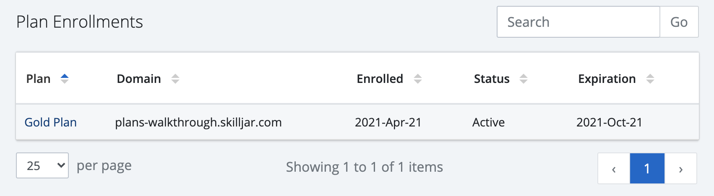Click the Enrolled column sort arrows
The image size is (714, 196).
[418, 79]
